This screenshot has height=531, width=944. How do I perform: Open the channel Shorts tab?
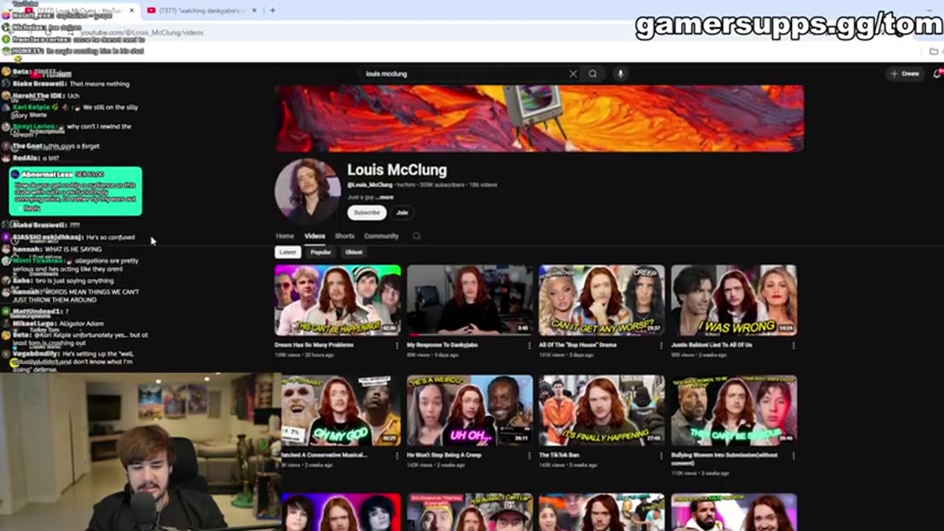[x=344, y=236]
